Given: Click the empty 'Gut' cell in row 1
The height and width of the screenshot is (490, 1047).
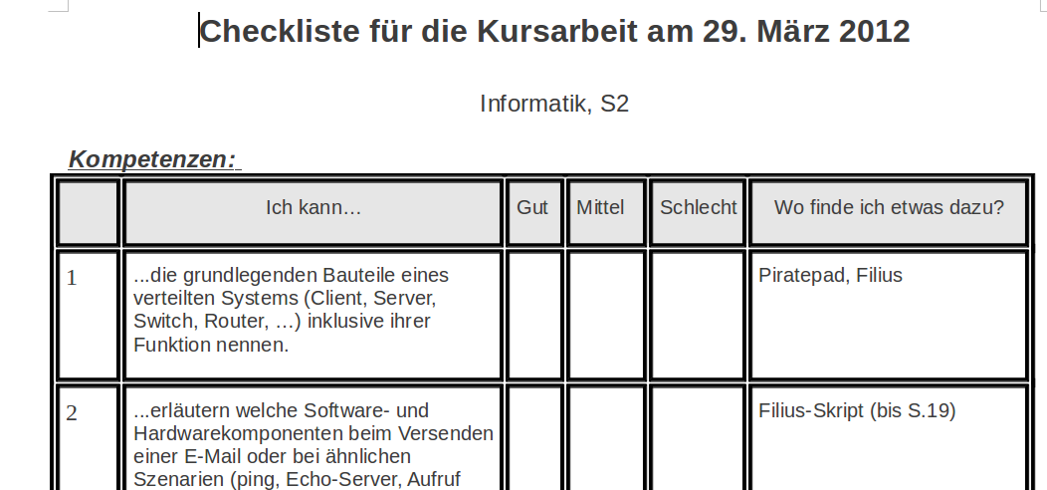Looking at the screenshot, I should 533,315.
